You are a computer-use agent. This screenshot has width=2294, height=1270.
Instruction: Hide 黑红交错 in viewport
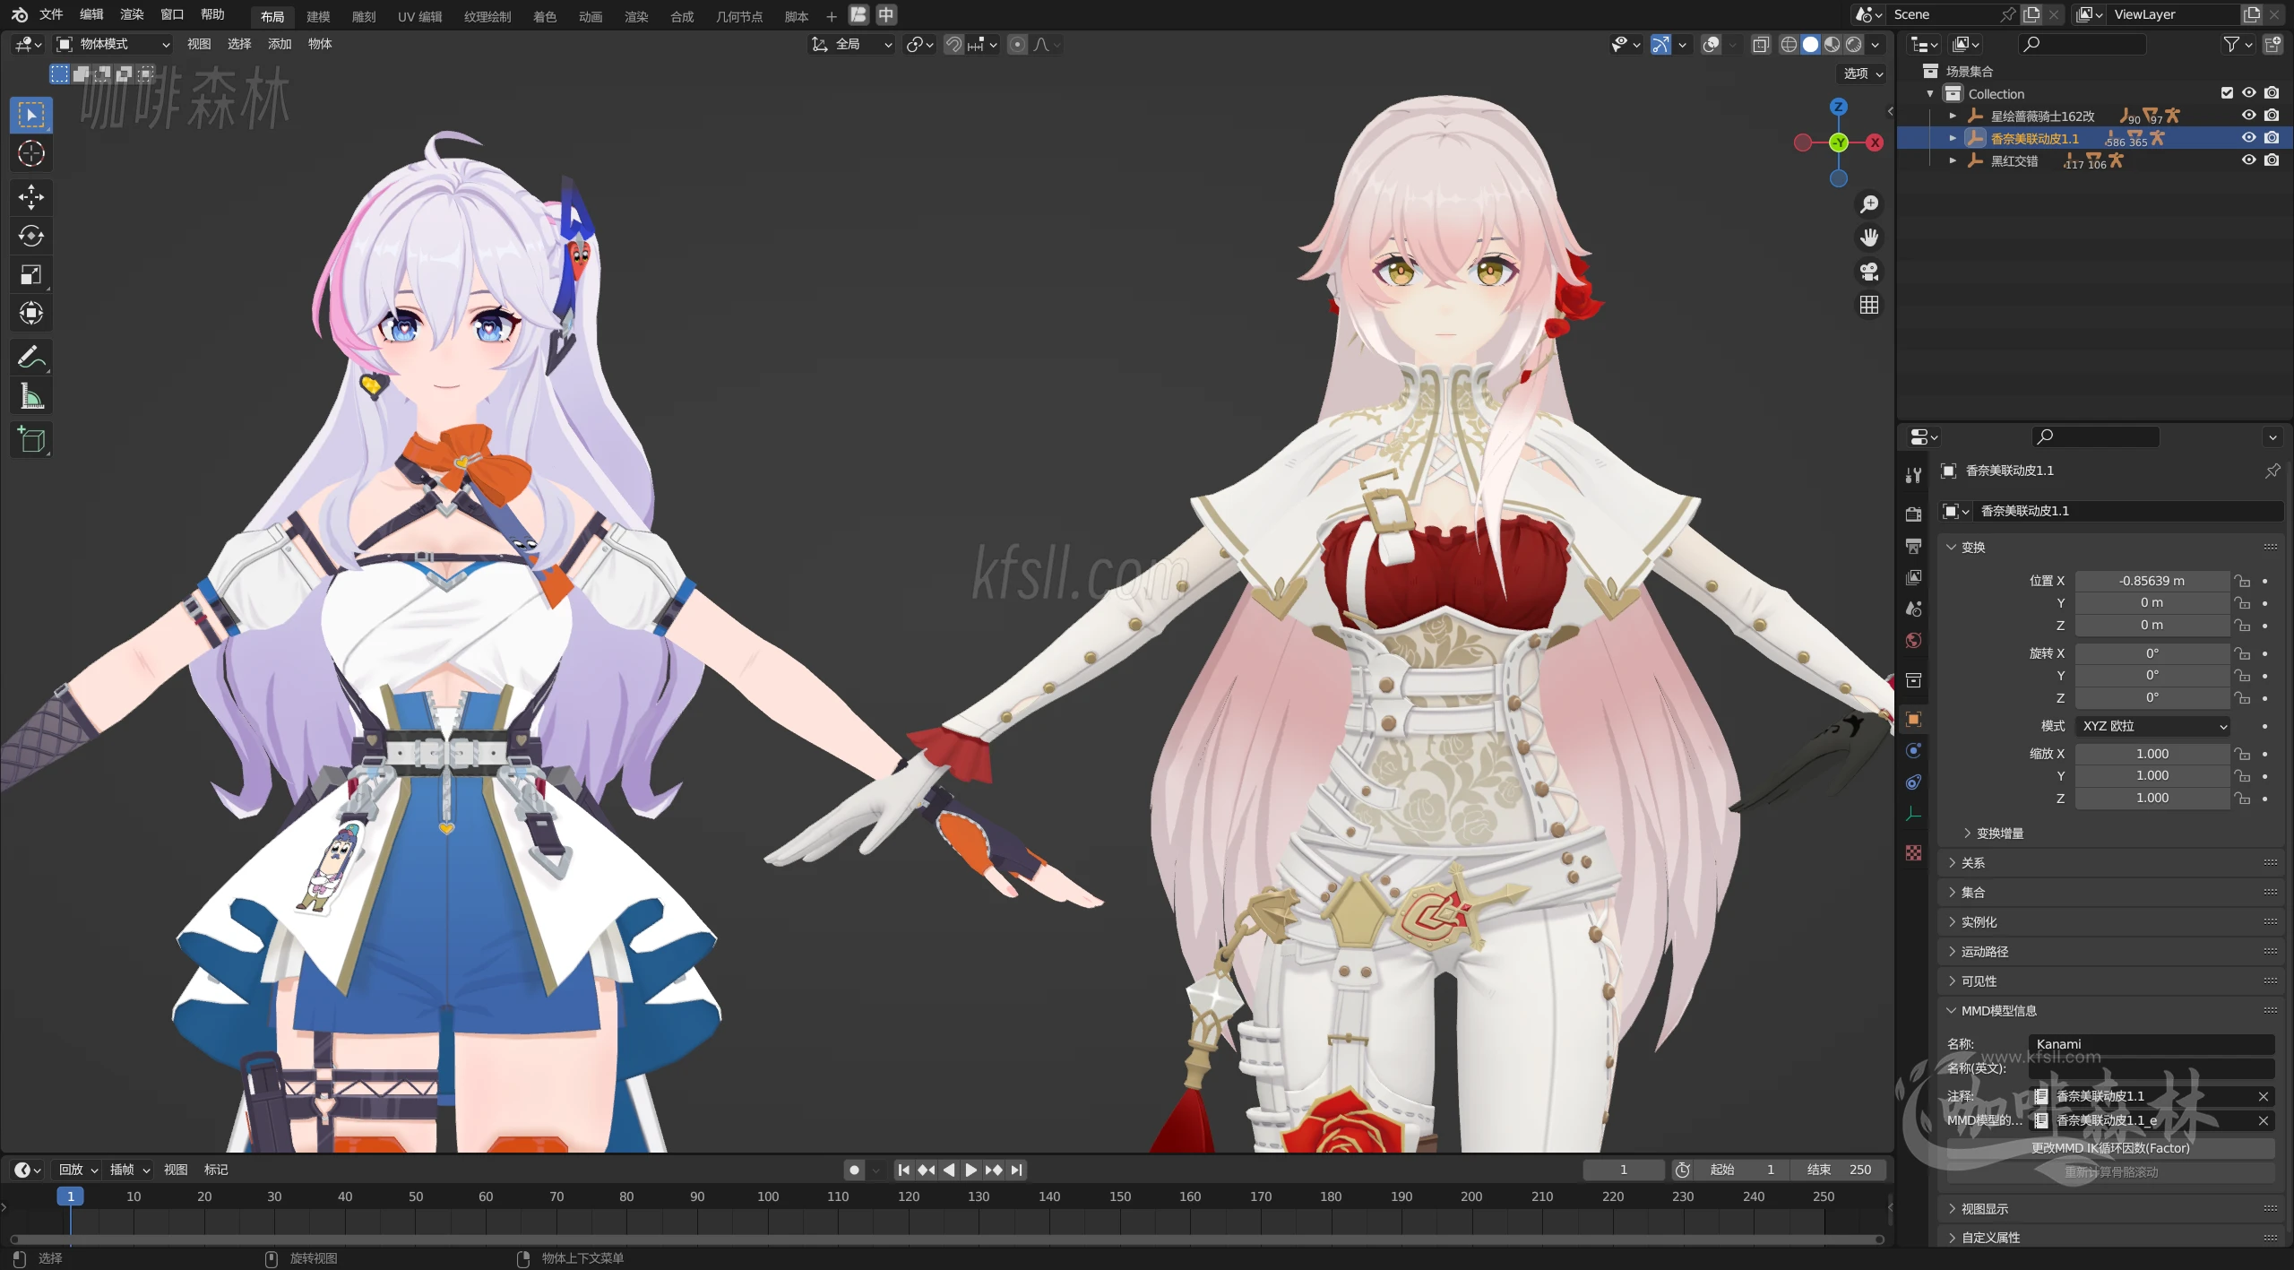(x=2249, y=160)
